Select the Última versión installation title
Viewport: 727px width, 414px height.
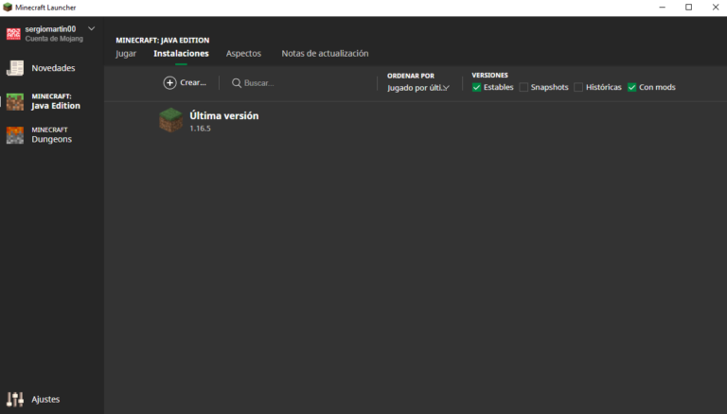[224, 115]
